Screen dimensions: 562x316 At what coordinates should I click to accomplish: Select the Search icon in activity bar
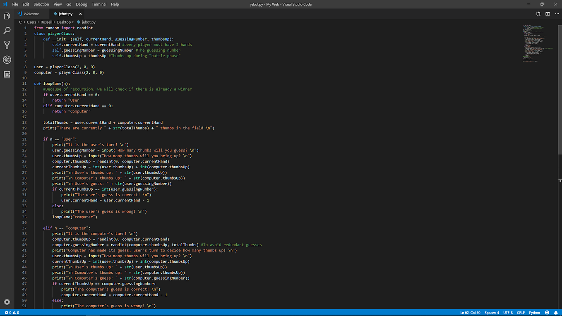click(7, 30)
